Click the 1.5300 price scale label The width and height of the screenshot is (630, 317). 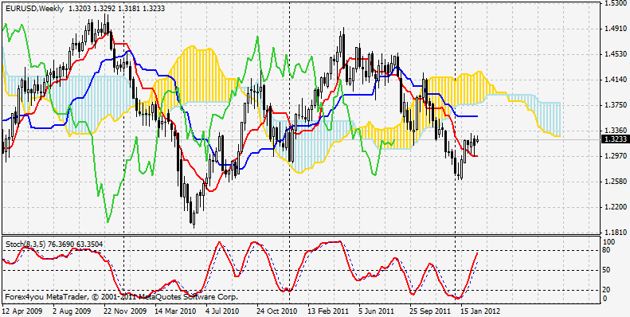pyautogui.click(x=615, y=3)
